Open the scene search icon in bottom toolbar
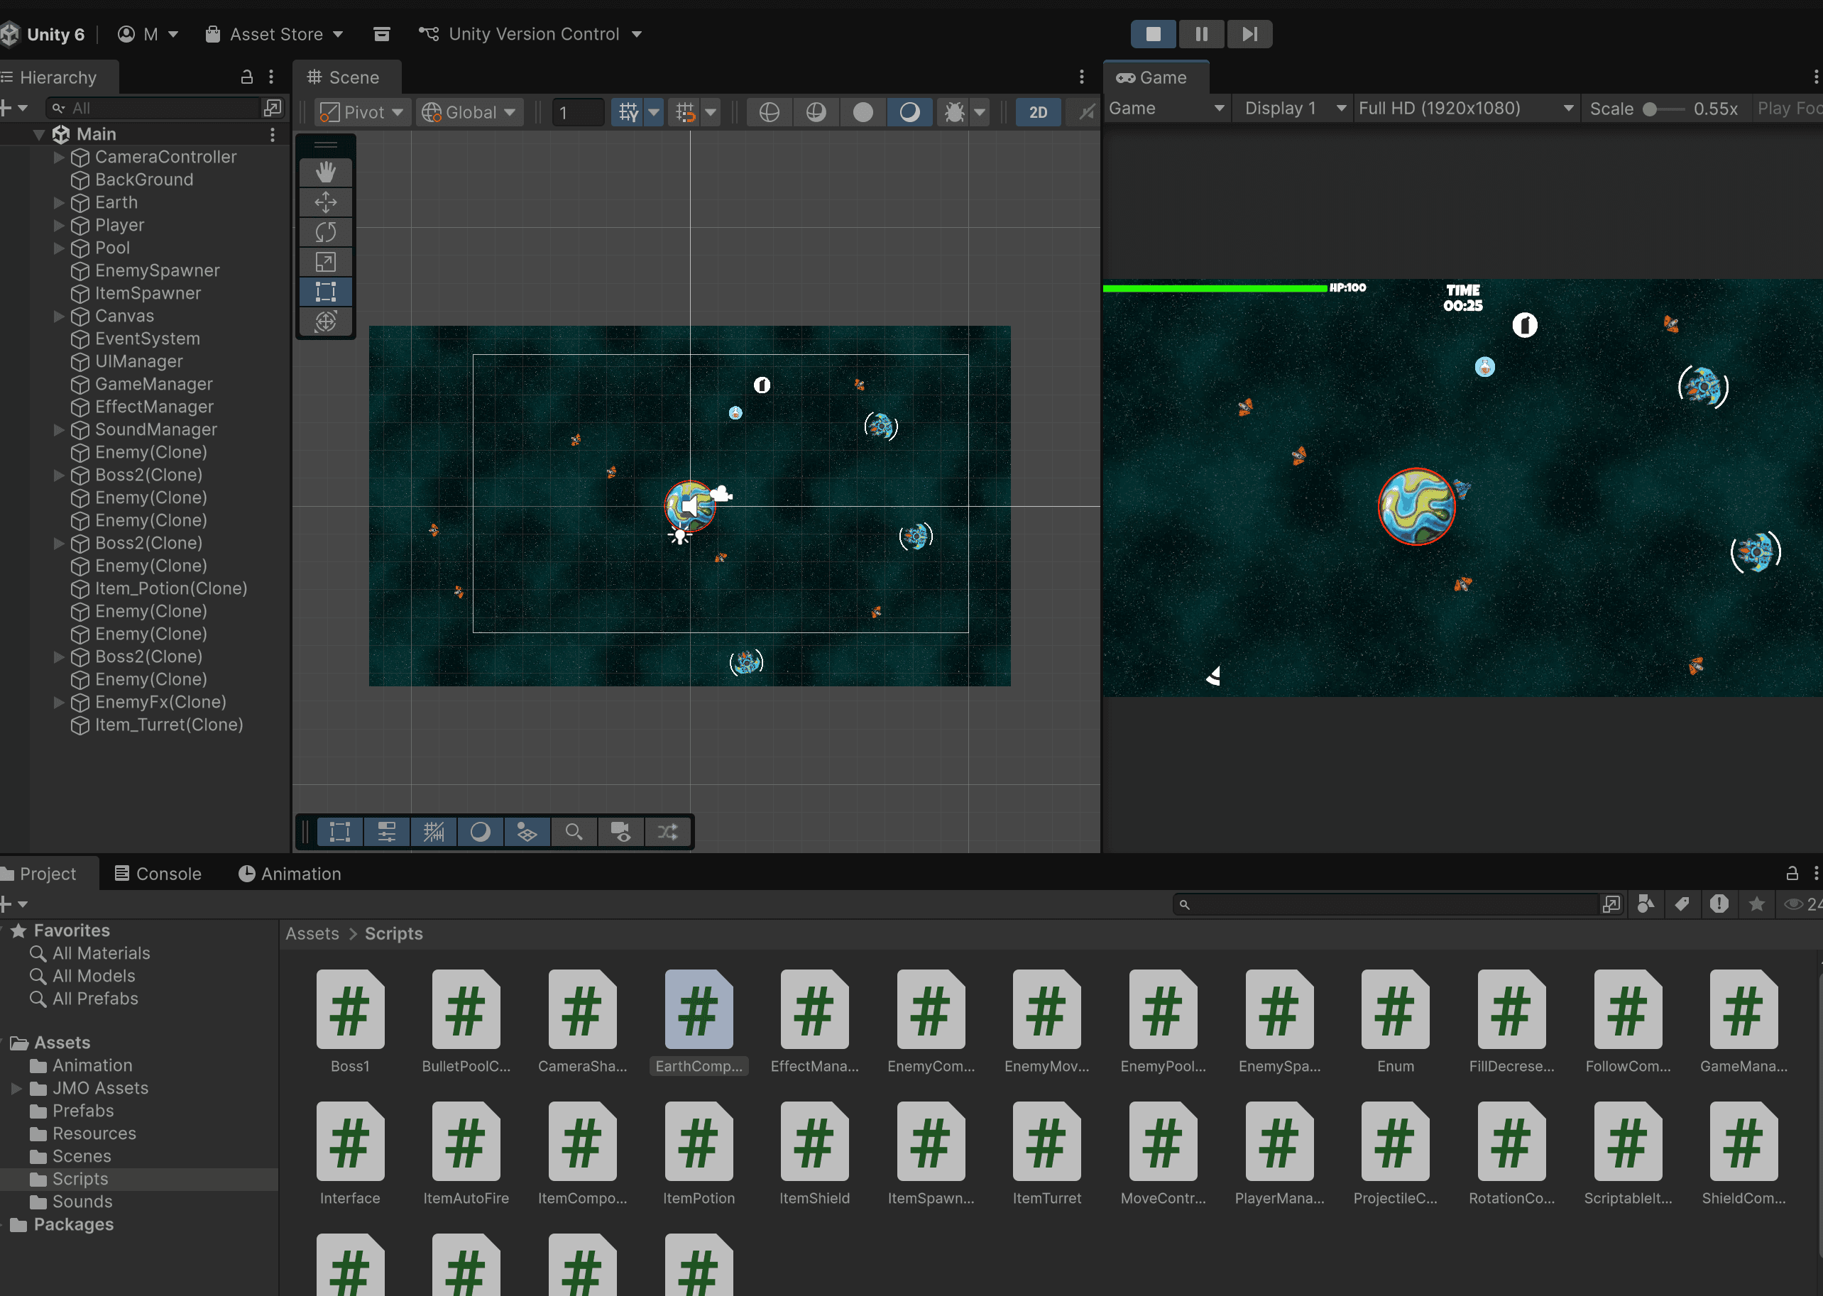Image resolution: width=1823 pixels, height=1296 pixels. point(574,832)
